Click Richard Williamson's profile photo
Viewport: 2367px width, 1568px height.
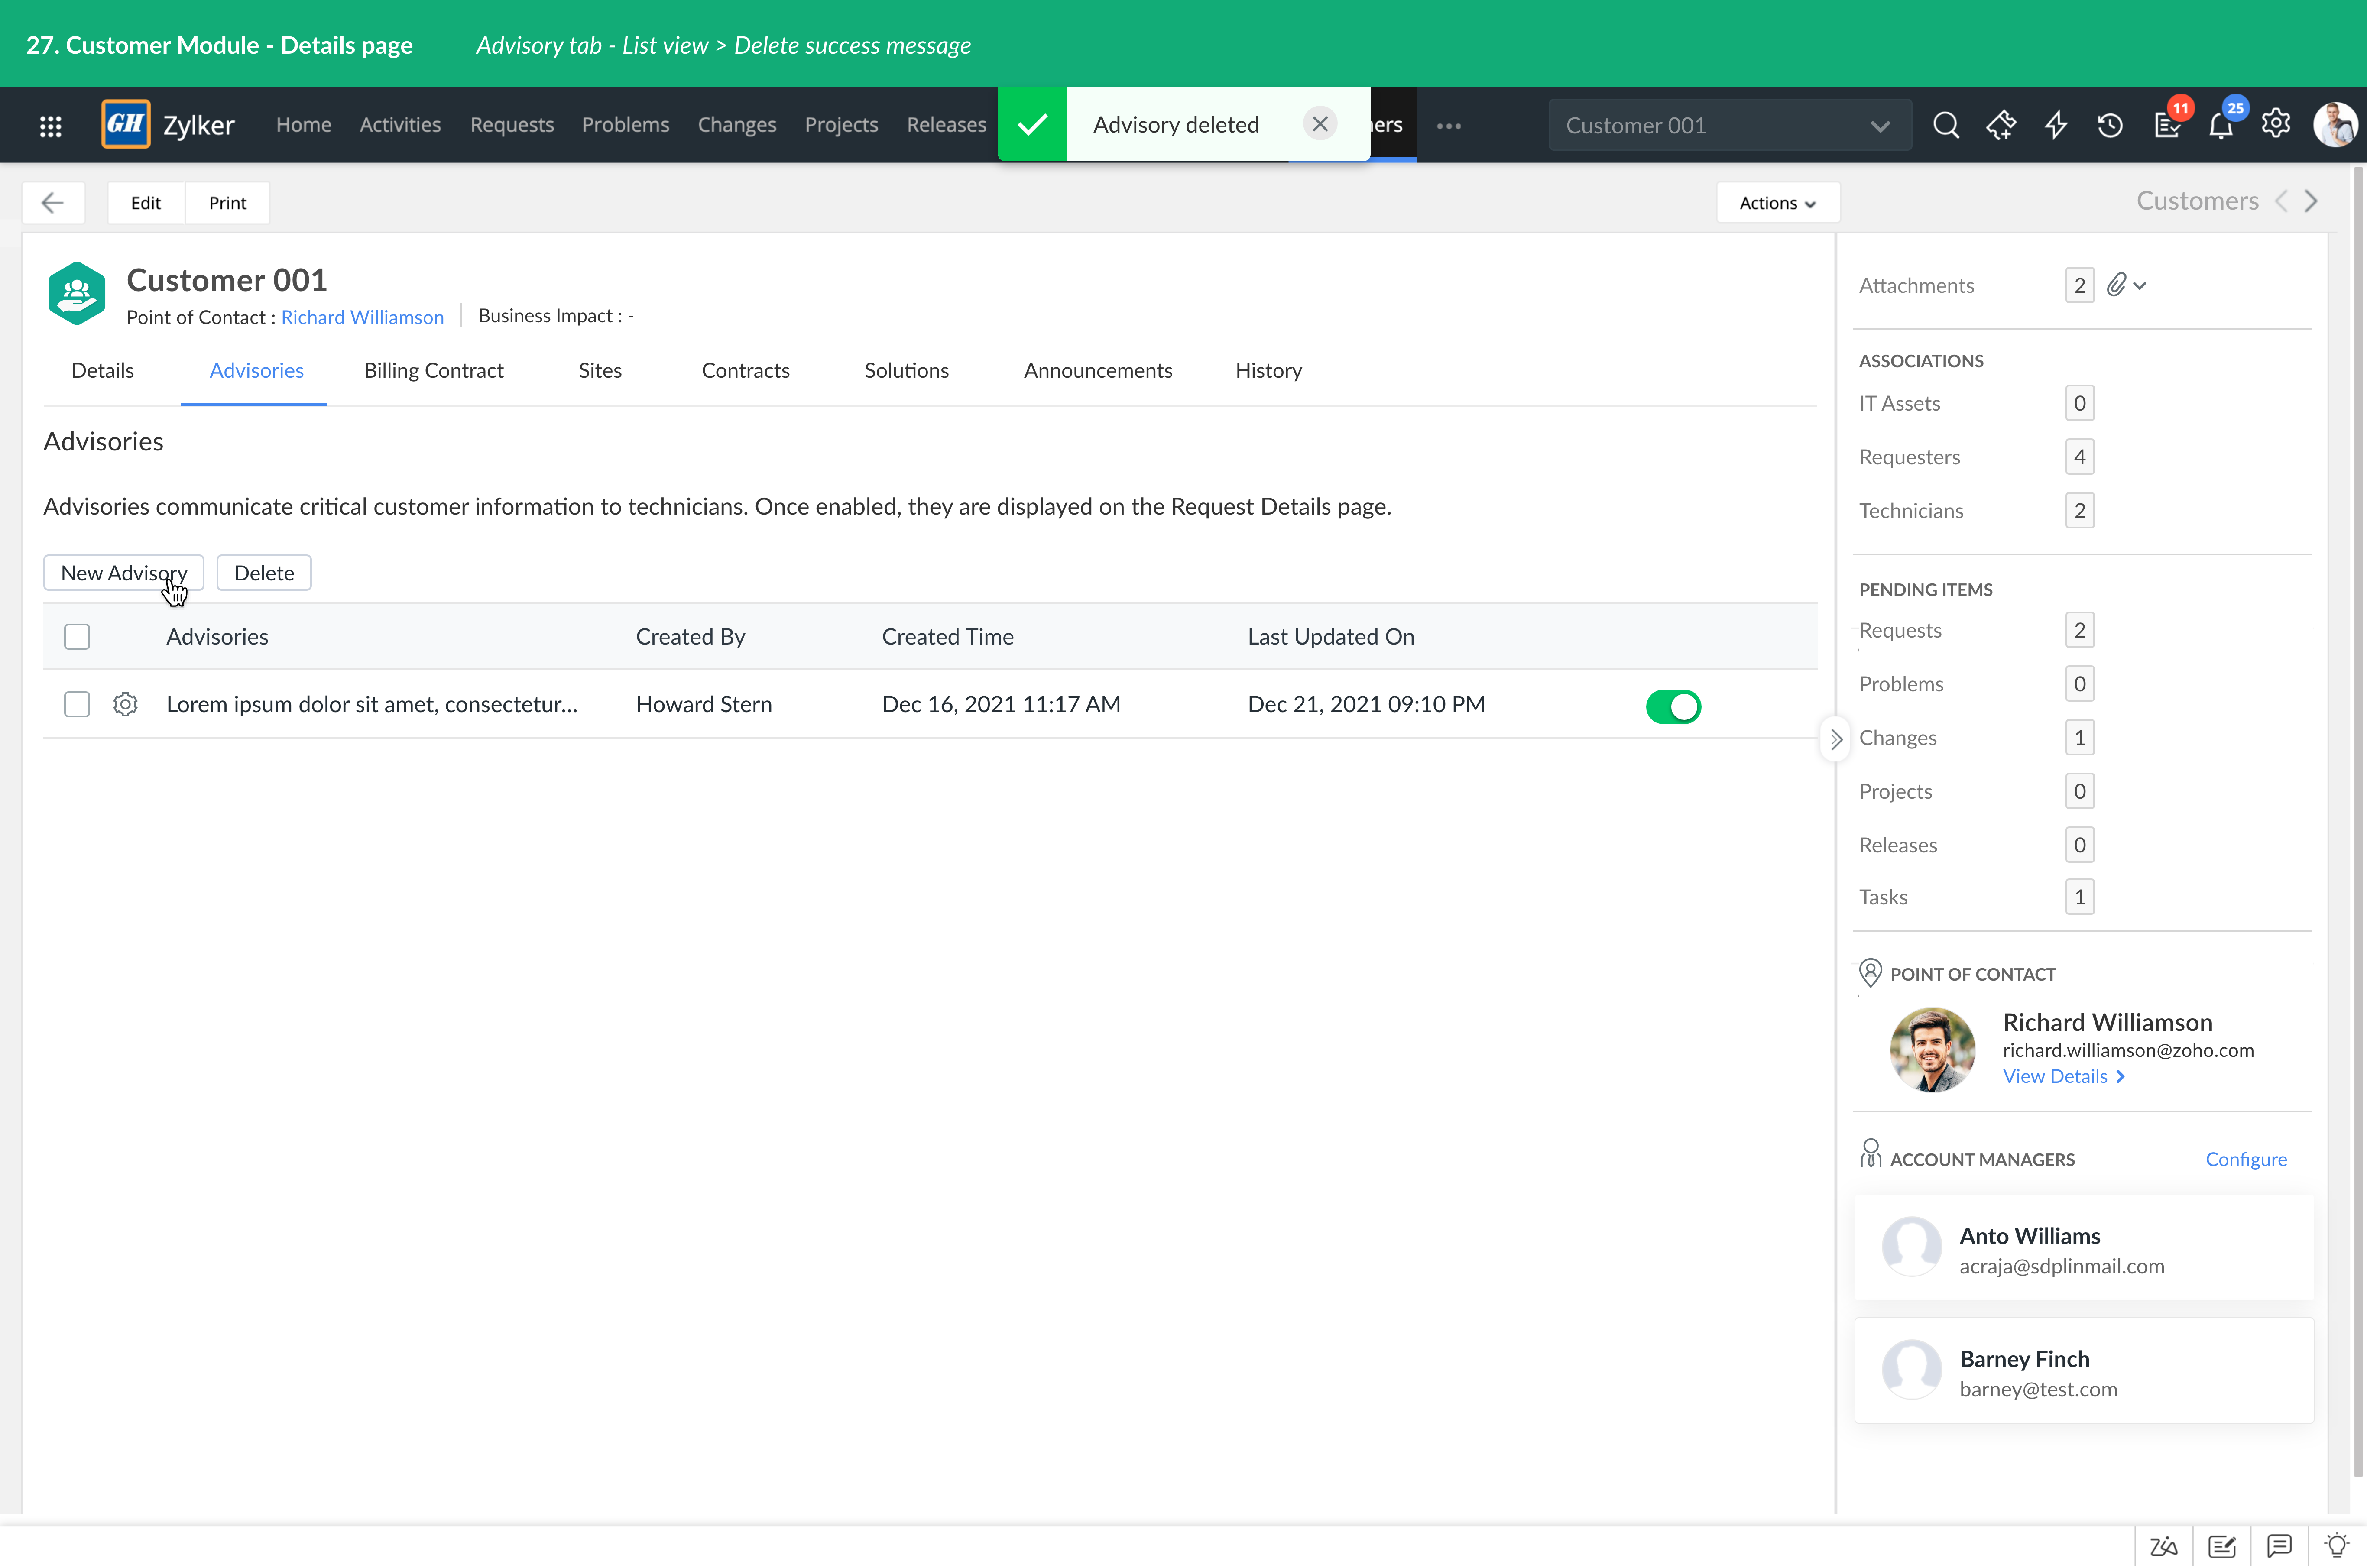[1932, 1049]
